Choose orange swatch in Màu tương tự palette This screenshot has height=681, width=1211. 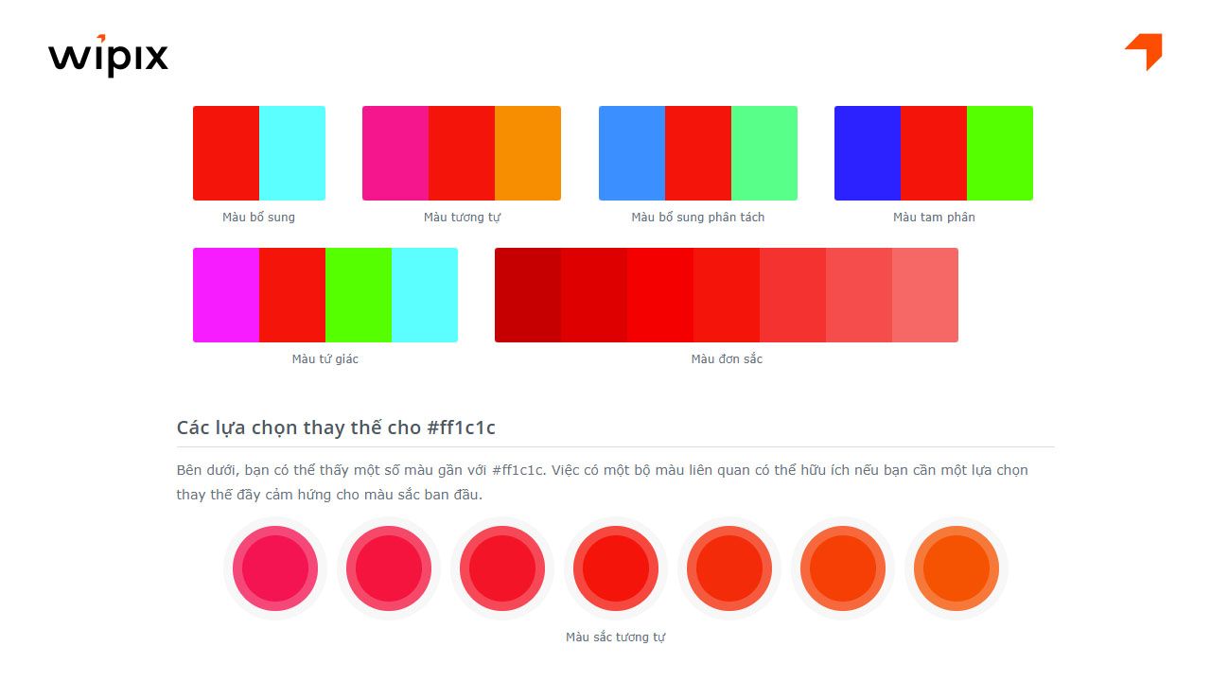click(x=528, y=153)
